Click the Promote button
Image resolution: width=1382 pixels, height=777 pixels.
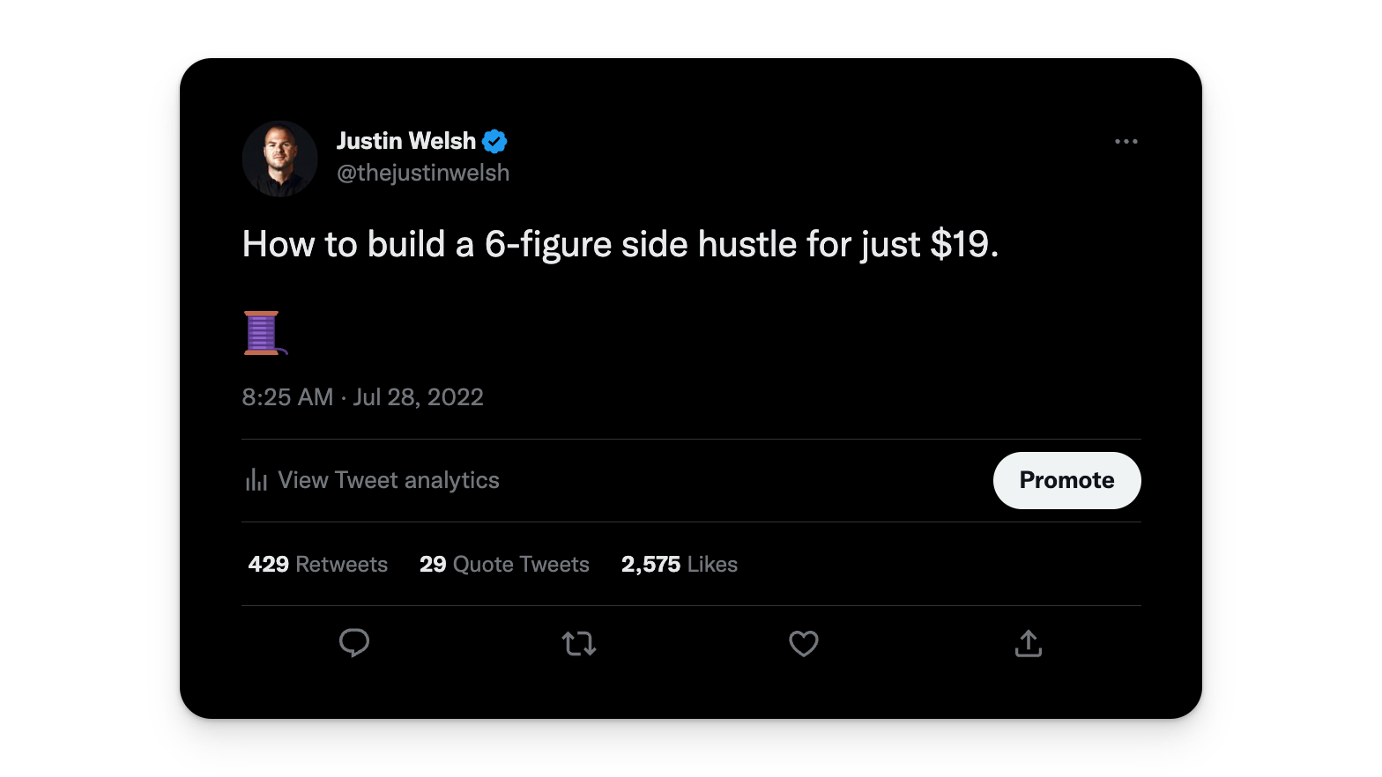(1067, 480)
